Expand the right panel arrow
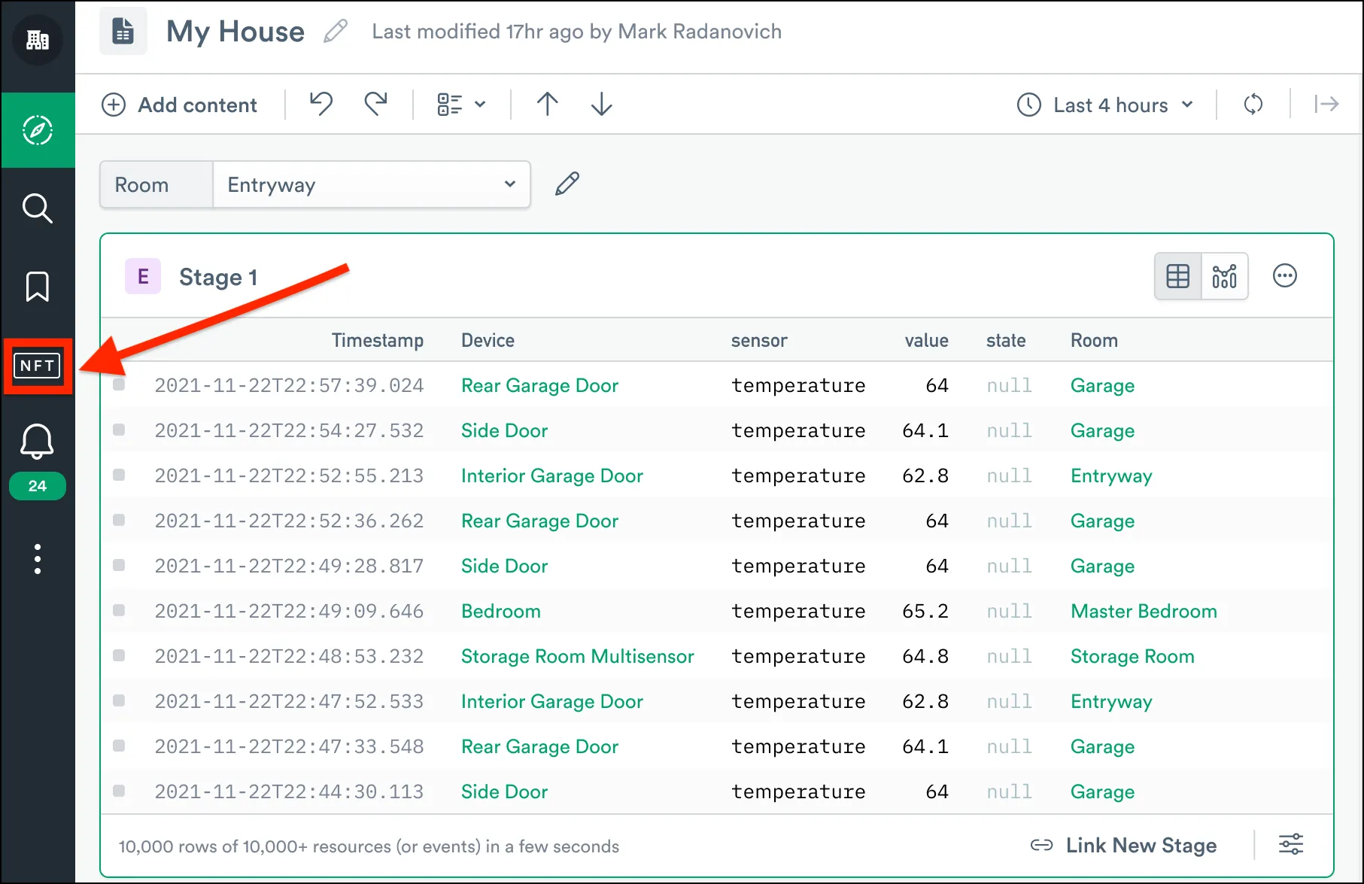This screenshot has width=1364, height=884. click(1326, 104)
